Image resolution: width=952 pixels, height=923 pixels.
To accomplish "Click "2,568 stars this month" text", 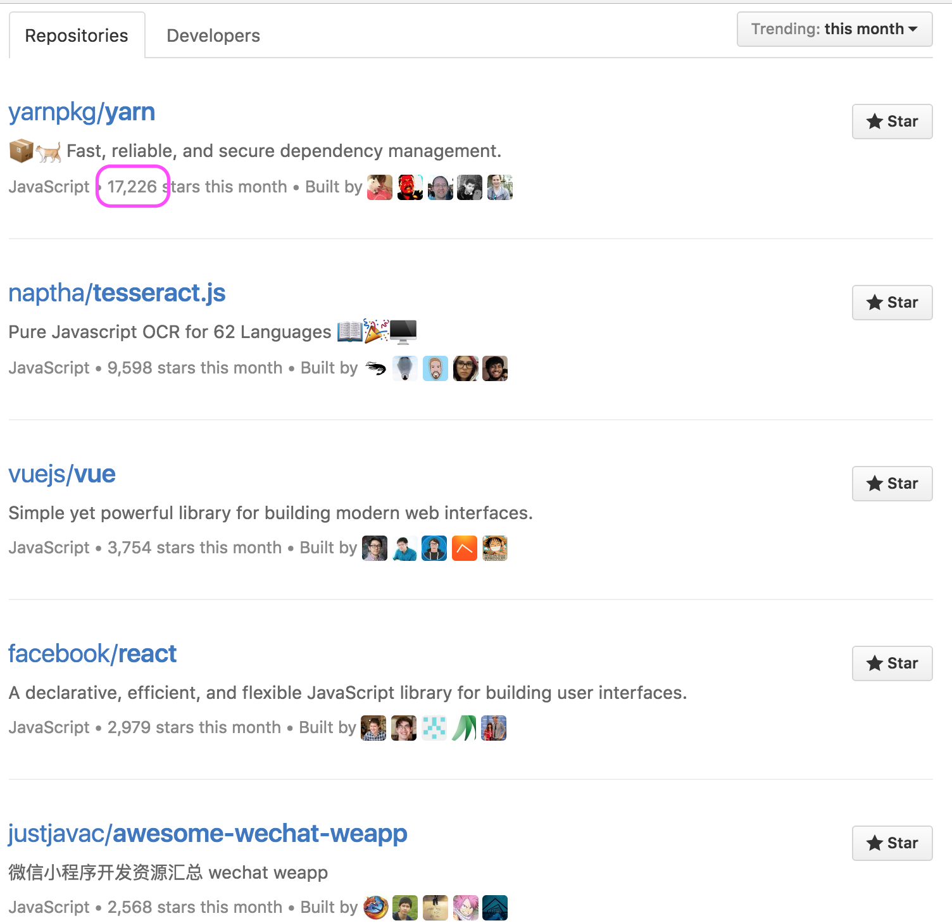I will pos(195,907).
